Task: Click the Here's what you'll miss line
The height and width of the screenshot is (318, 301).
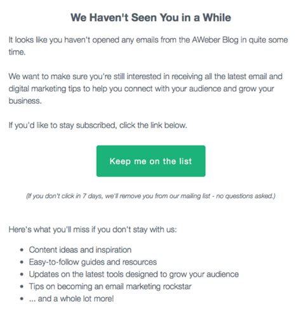Action: 93,229
